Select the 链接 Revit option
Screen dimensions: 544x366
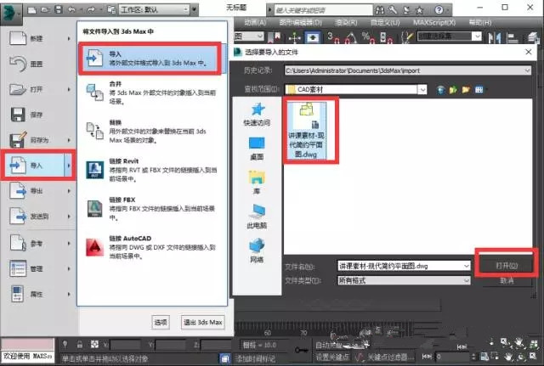pos(152,170)
